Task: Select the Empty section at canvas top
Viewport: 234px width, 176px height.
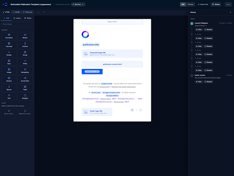Action: (x=112, y=22)
